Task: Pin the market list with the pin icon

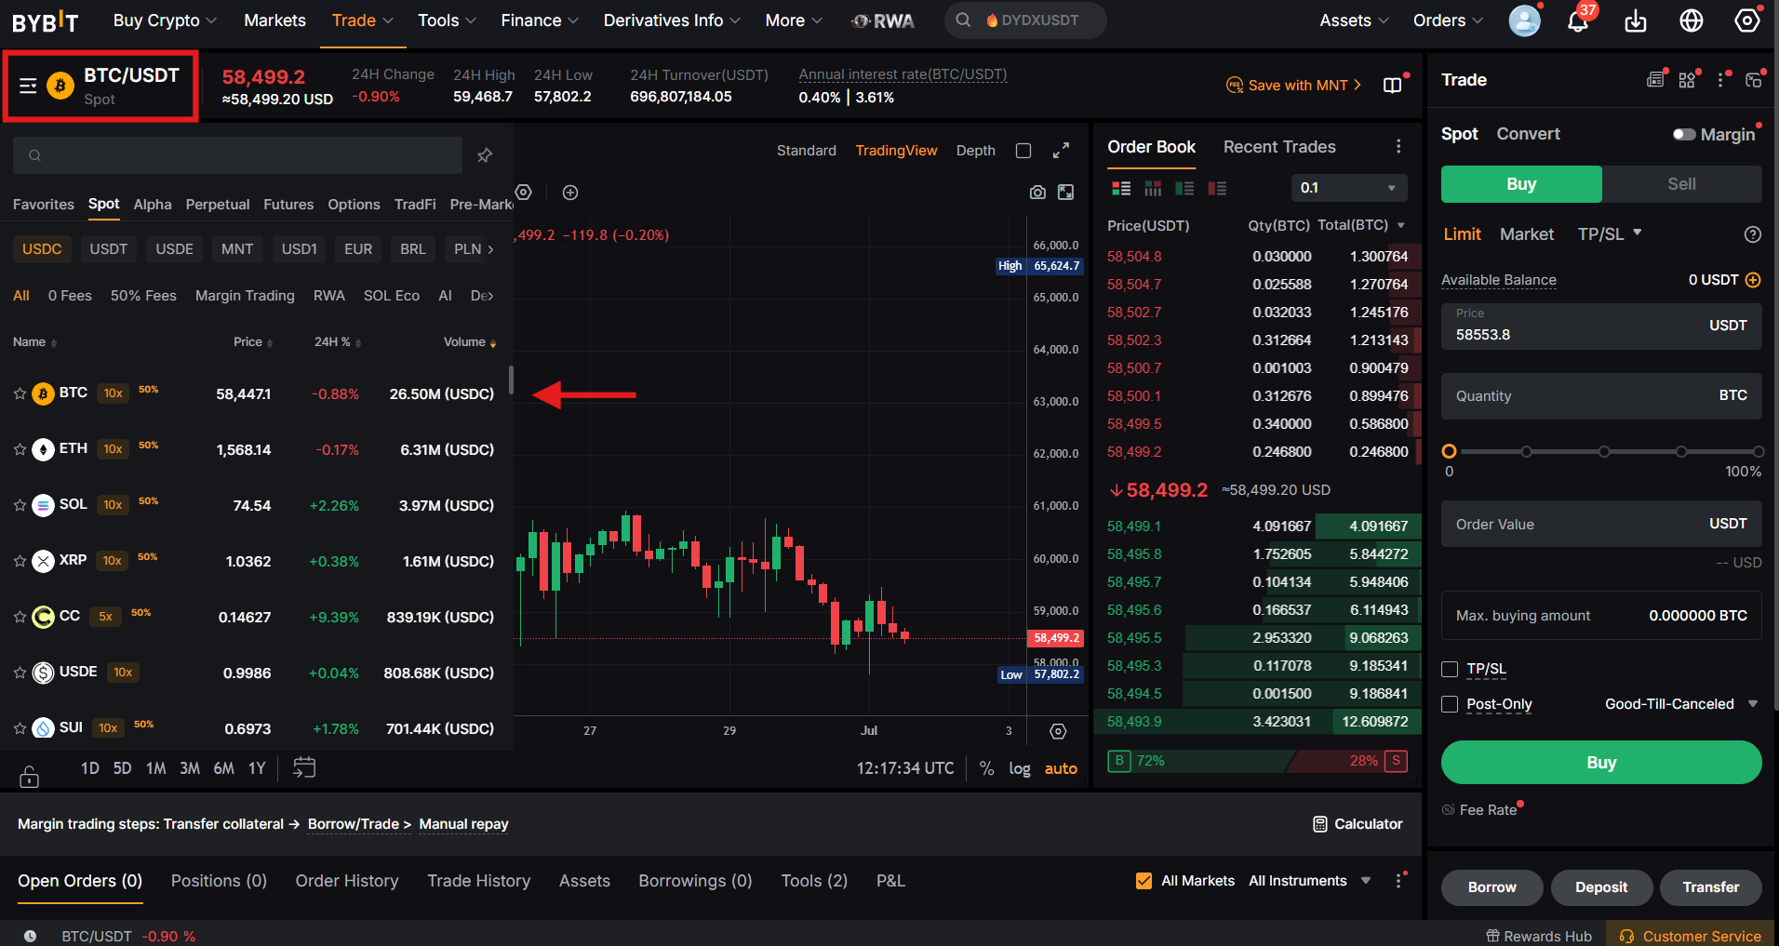Action: point(485,155)
